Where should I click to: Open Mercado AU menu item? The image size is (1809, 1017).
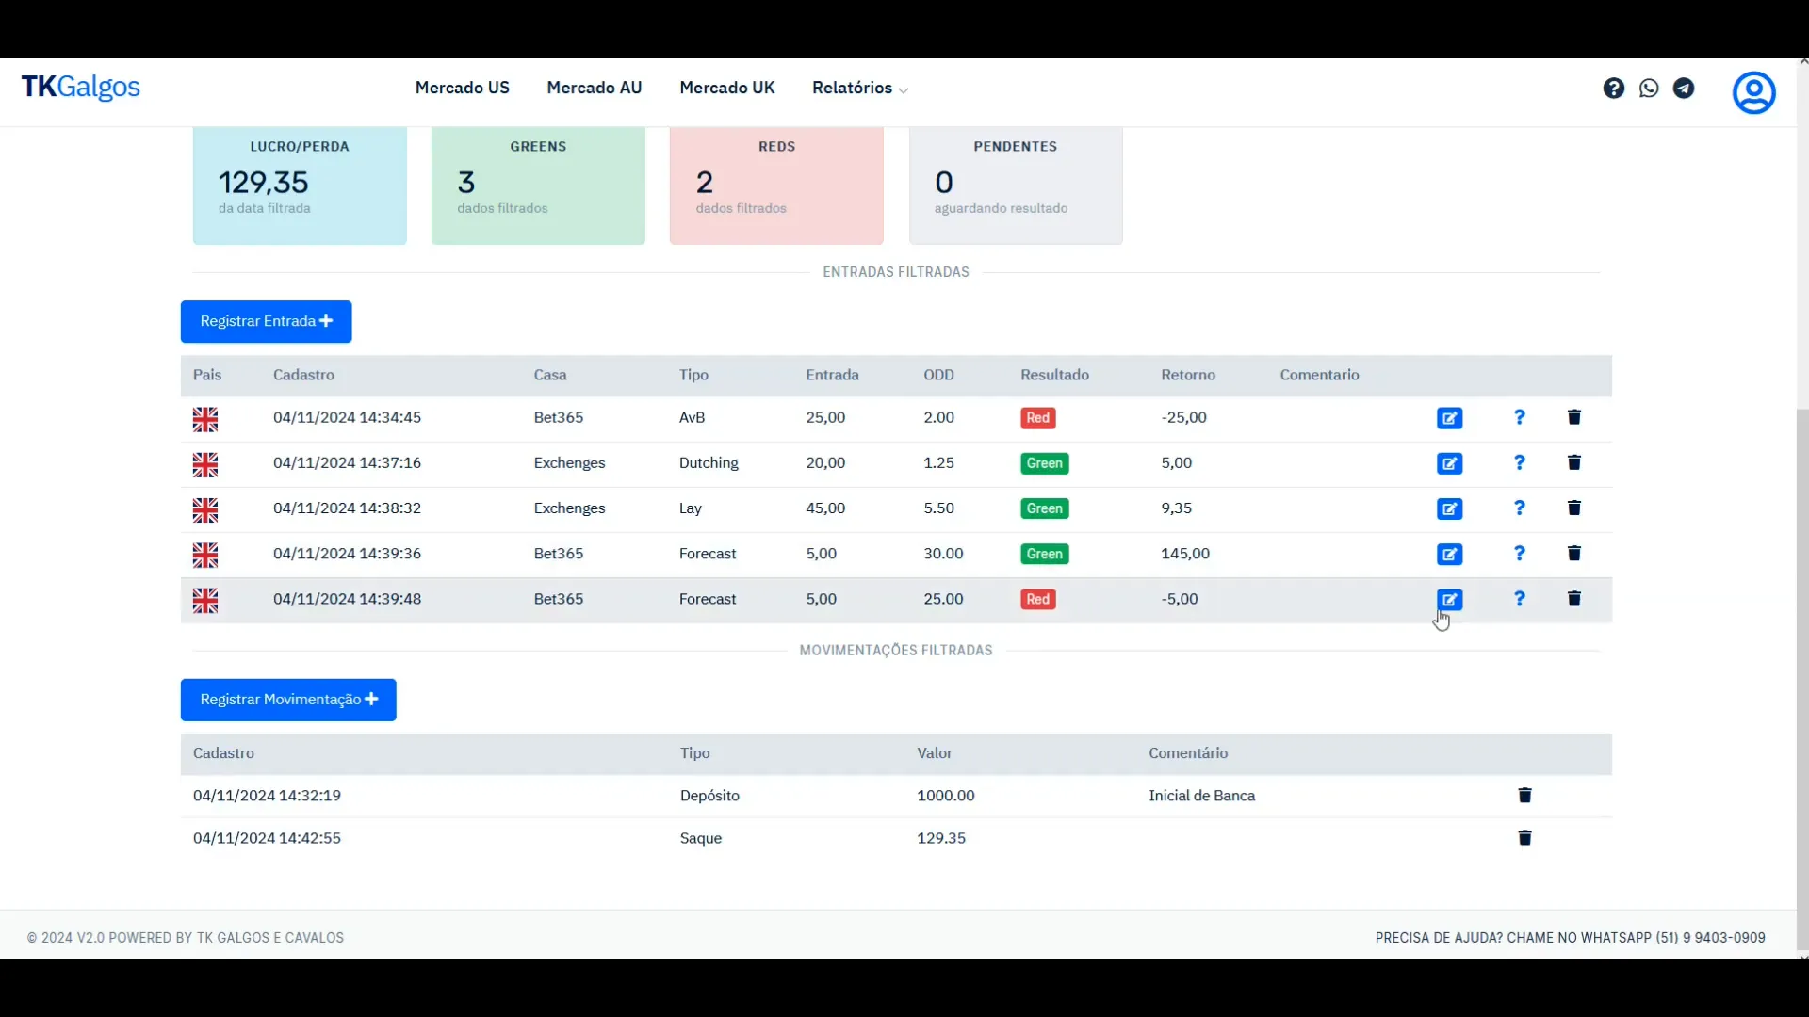click(594, 88)
